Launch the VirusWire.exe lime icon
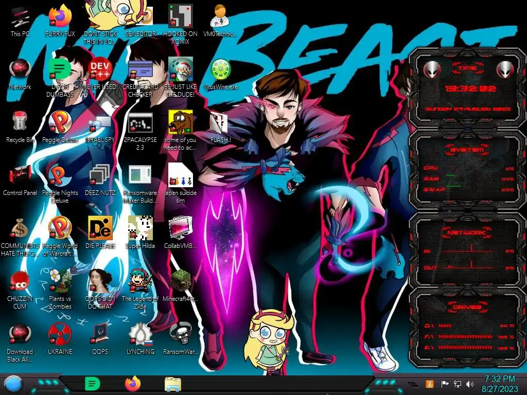 pyautogui.click(x=220, y=75)
